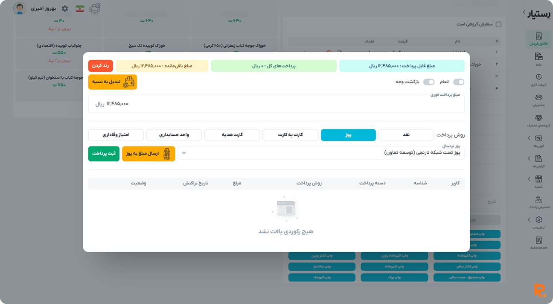Viewport: 553px width, 304px height.
Task: Click چاپ کیوسک button in background
Action: [x=322, y=278]
